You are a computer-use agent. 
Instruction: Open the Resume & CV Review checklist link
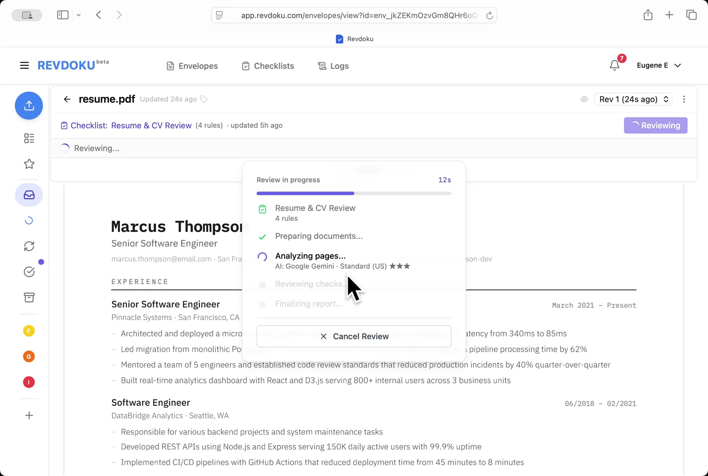[151, 125]
